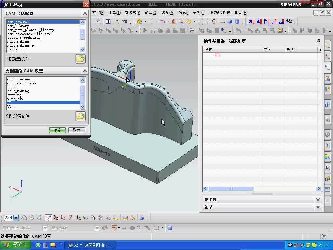333x250 pixels.
Task: Click the circle-with-line measure icon
Action: click(215, 21)
